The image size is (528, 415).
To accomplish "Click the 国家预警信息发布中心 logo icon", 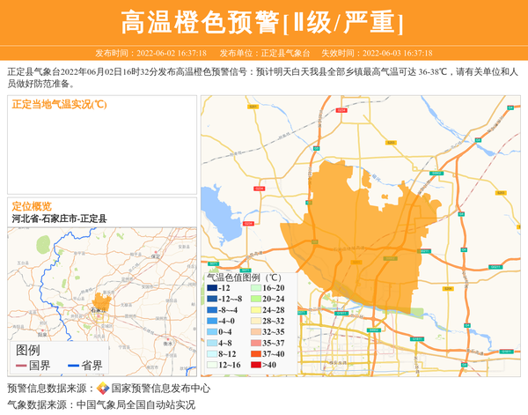I will [x=103, y=389].
